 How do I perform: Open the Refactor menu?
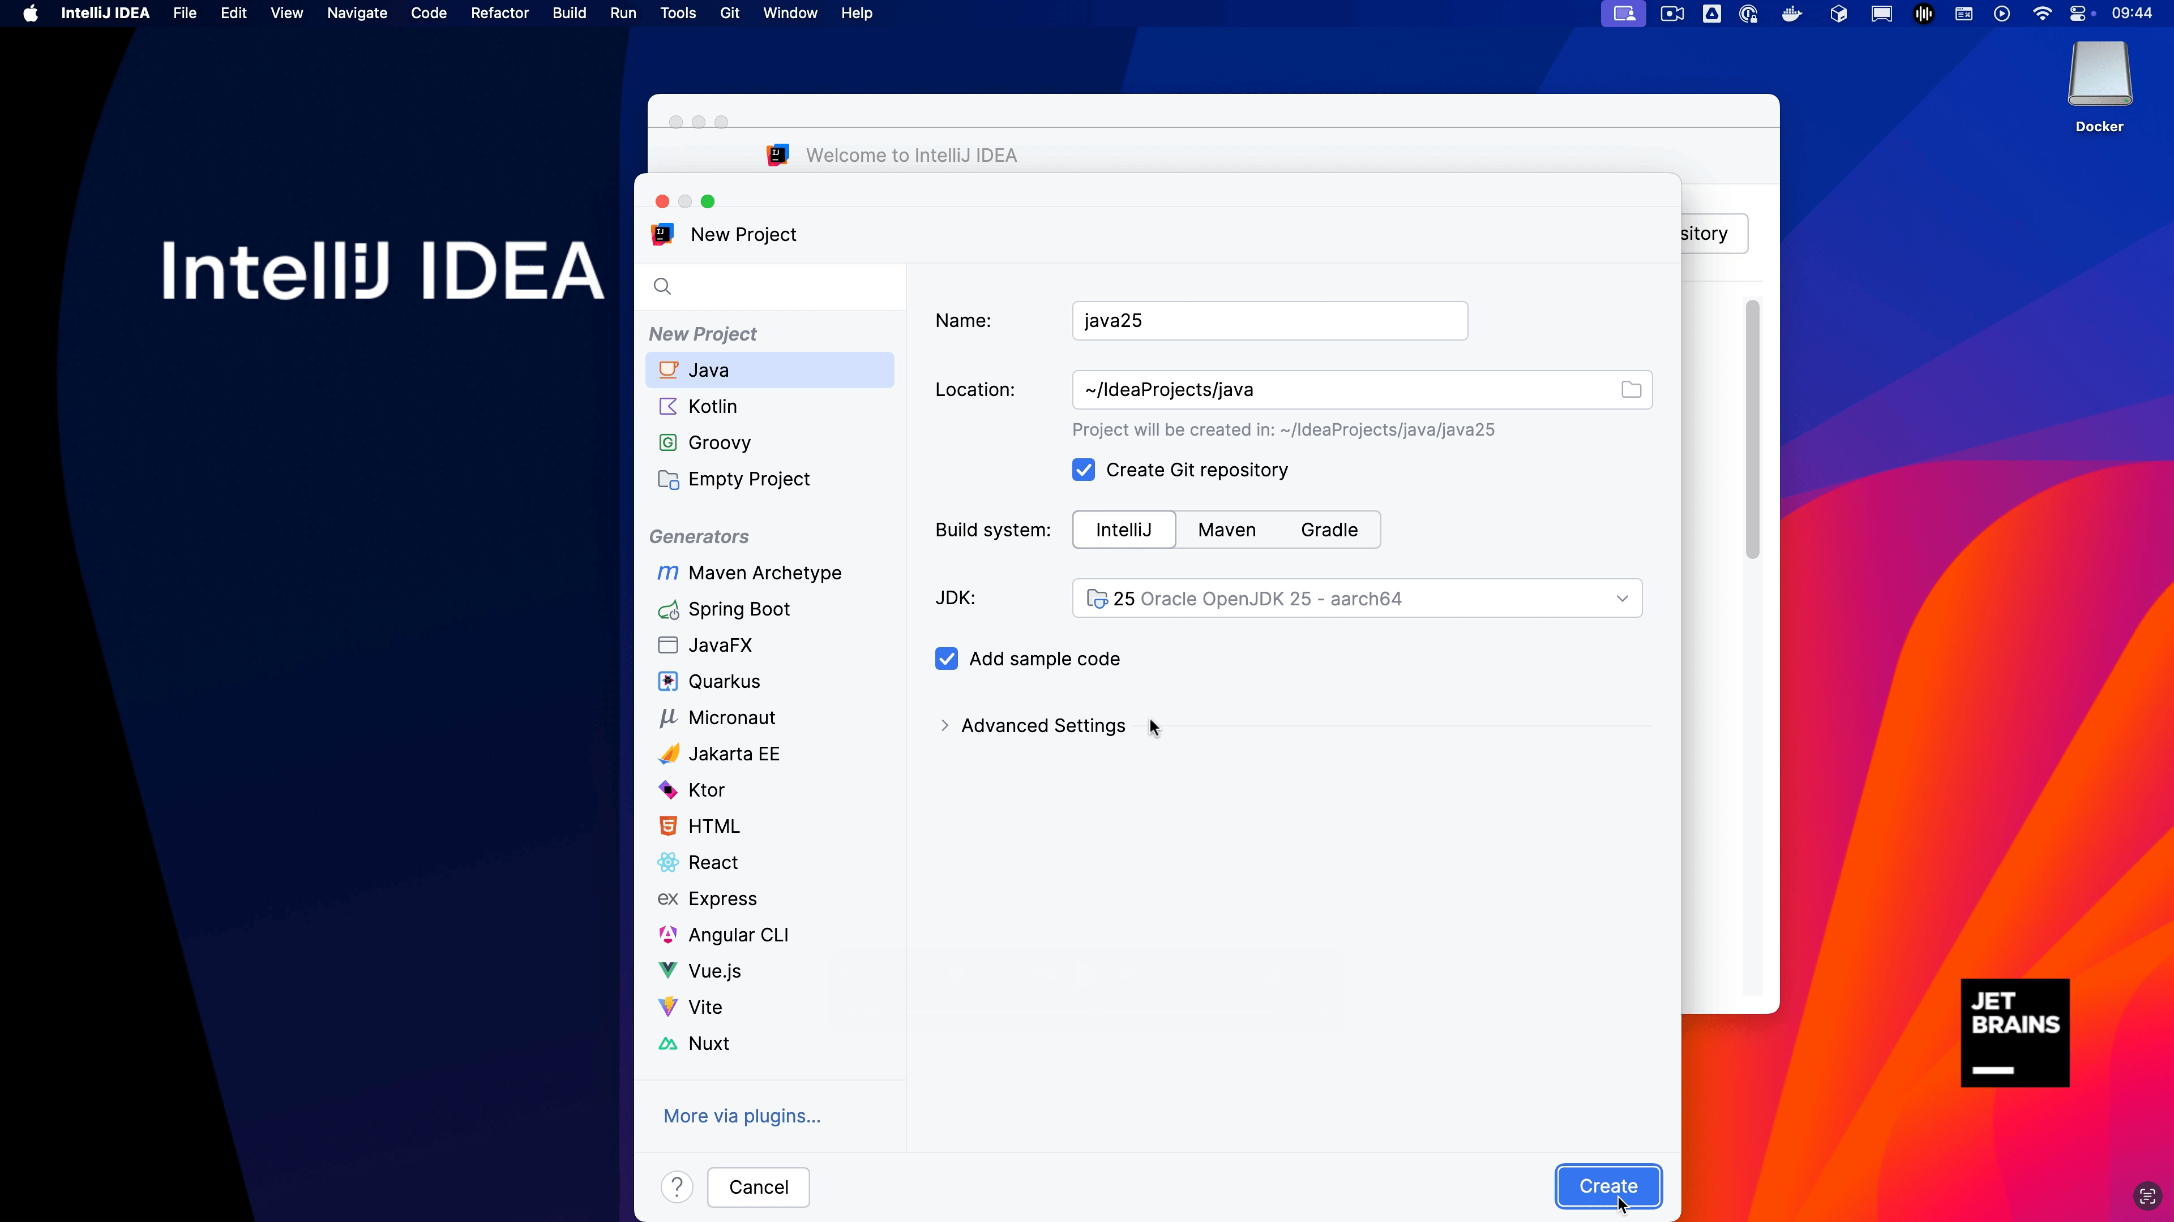(x=499, y=12)
